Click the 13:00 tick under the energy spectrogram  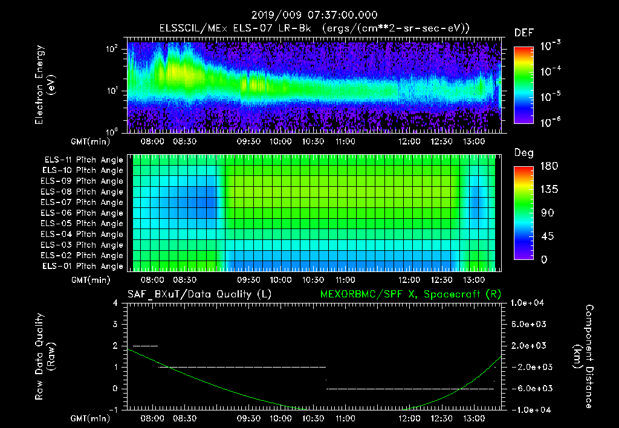point(474,141)
